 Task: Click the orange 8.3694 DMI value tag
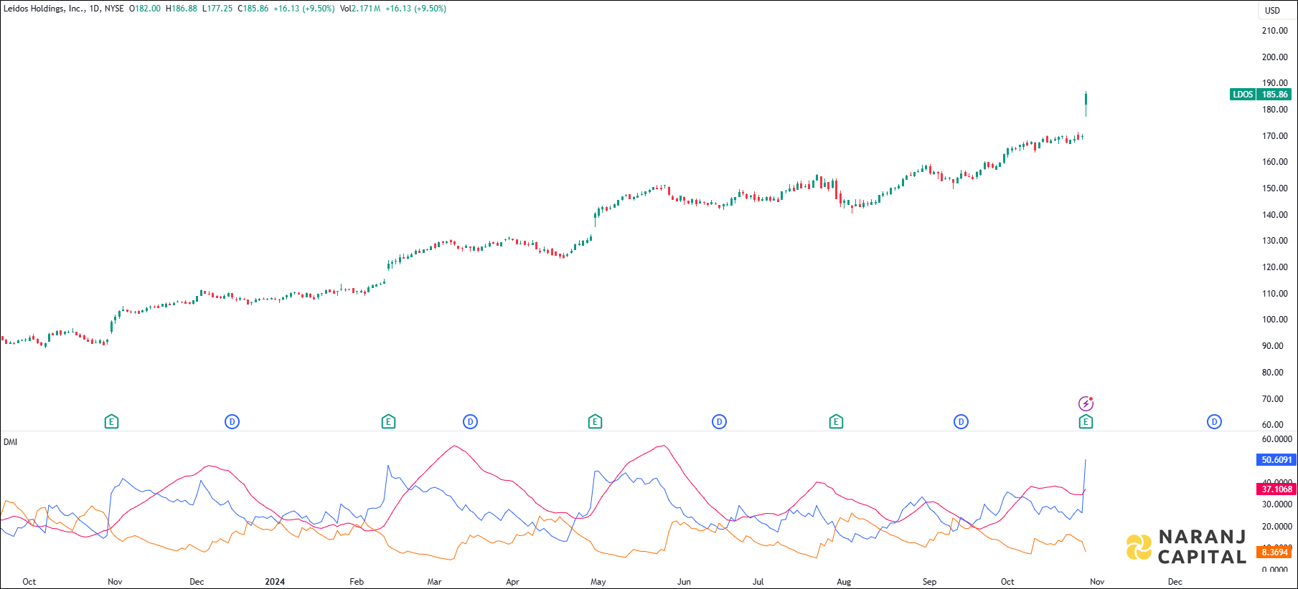1274,552
